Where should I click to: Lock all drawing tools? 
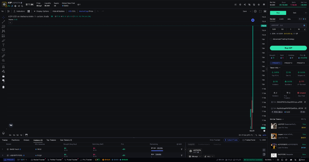[3, 76]
